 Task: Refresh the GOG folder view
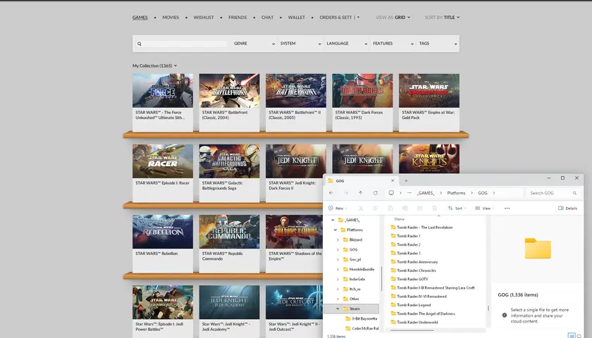pos(375,193)
